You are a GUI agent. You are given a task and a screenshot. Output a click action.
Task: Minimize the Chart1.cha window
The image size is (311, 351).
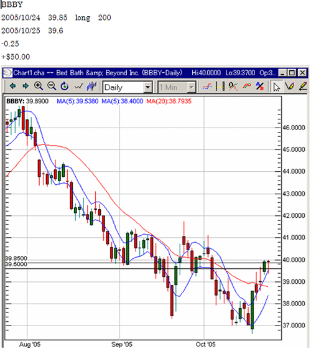point(282,73)
